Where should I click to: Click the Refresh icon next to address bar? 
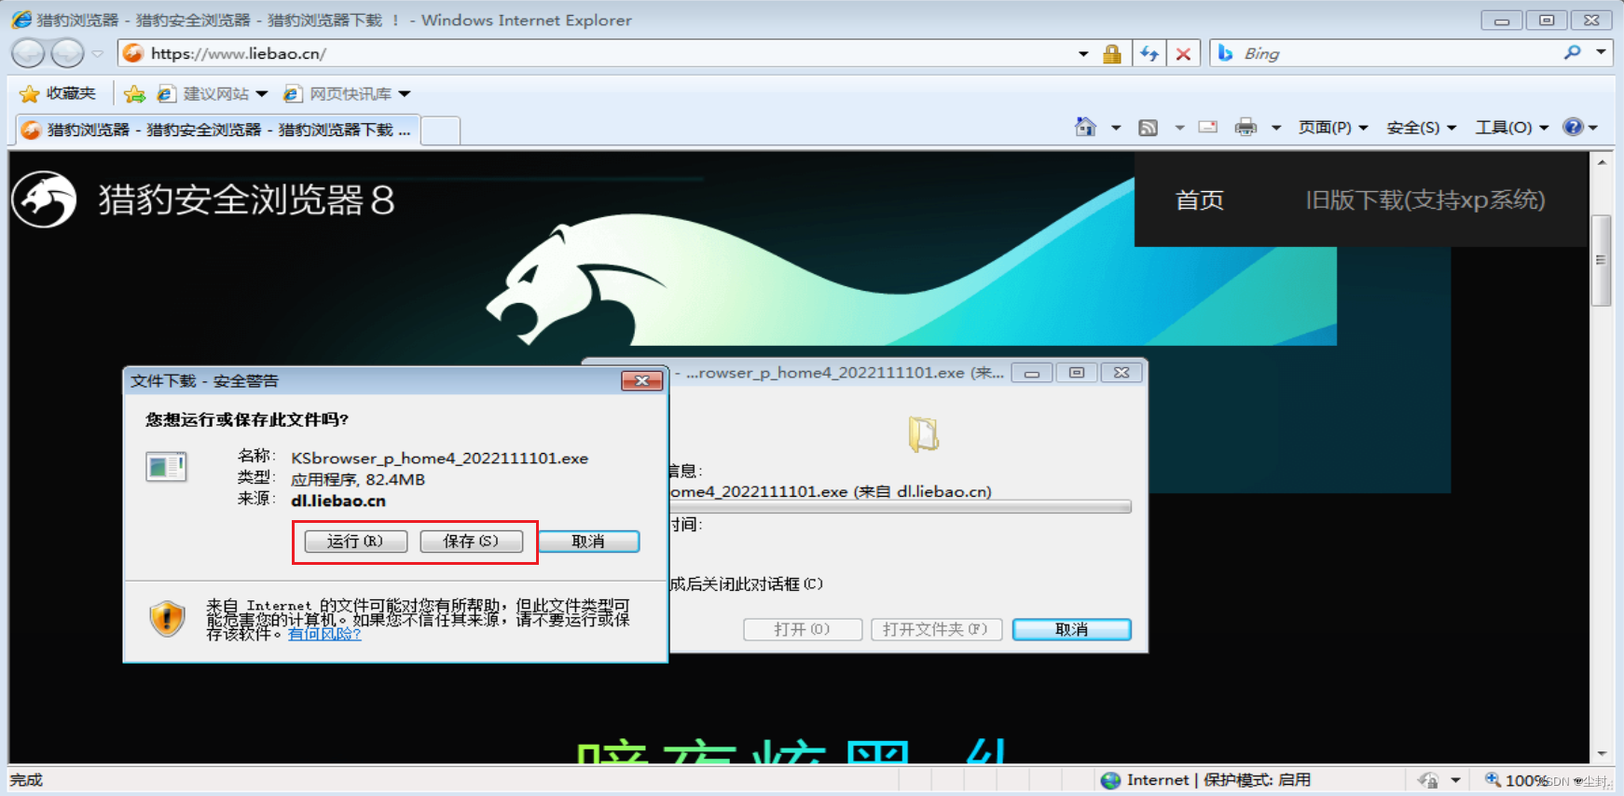click(x=1149, y=54)
